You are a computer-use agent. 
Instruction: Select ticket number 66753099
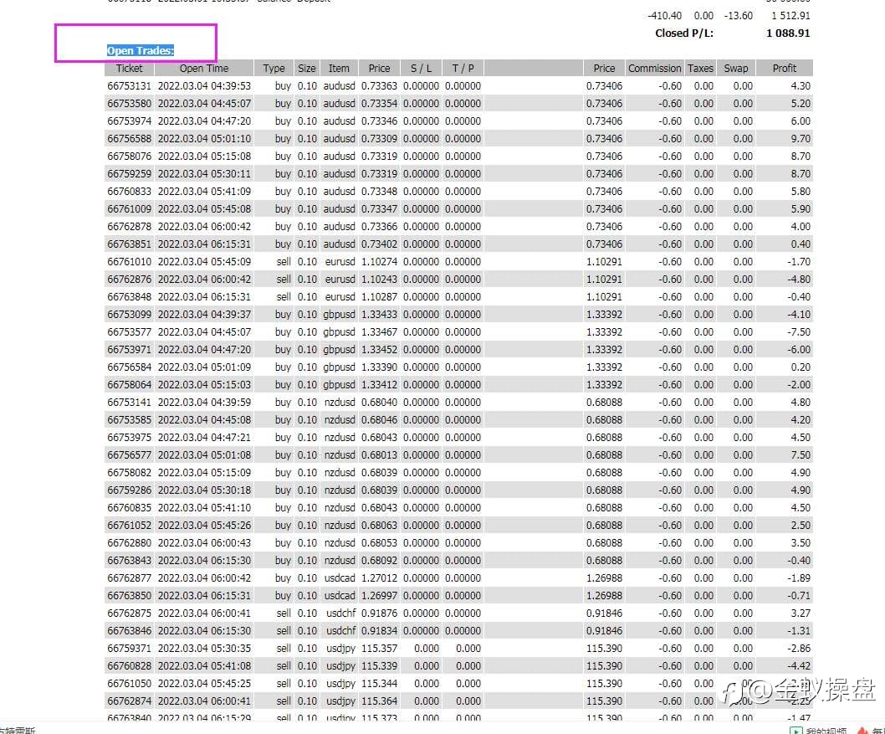point(130,314)
